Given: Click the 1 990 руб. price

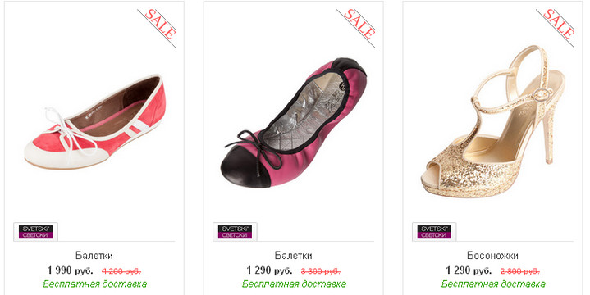Looking at the screenshot, I should point(70,270).
